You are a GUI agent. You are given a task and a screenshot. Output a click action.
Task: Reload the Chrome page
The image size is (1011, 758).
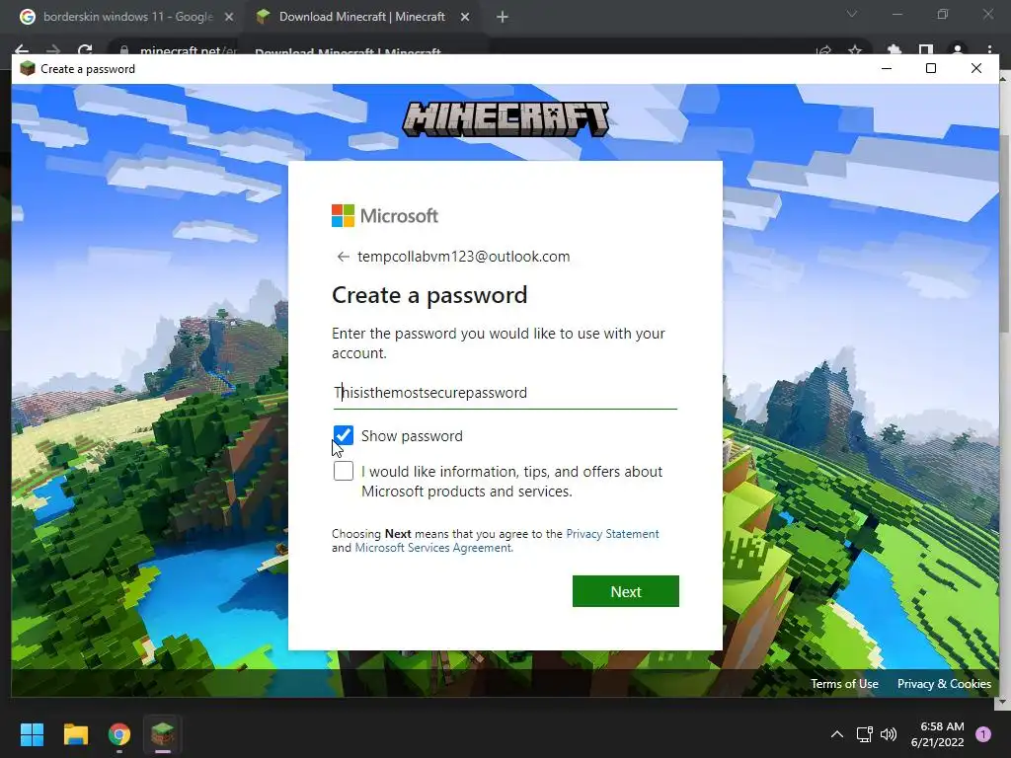pos(85,49)
